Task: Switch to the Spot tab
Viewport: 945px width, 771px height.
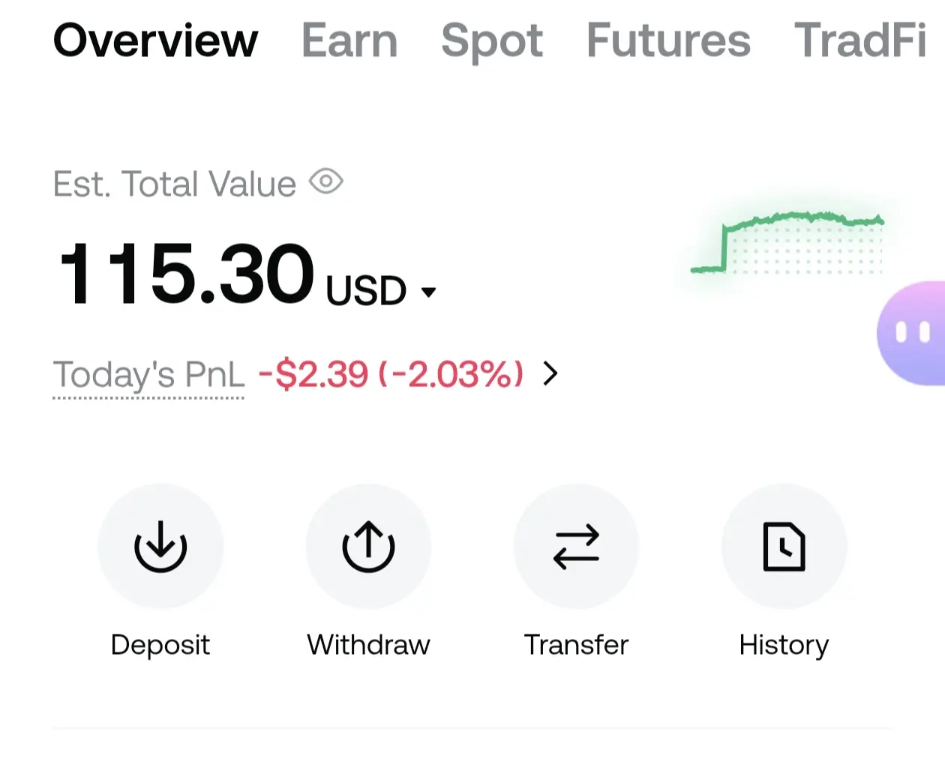Action: 492,40
